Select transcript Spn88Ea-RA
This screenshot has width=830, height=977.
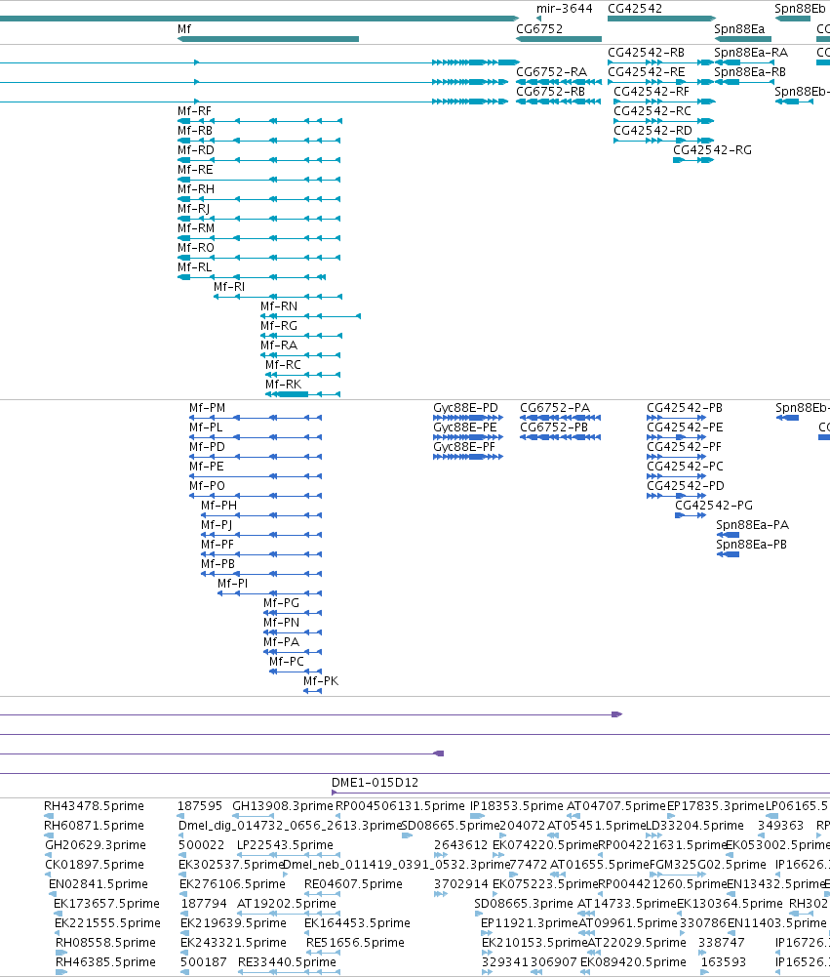(751, 53)
